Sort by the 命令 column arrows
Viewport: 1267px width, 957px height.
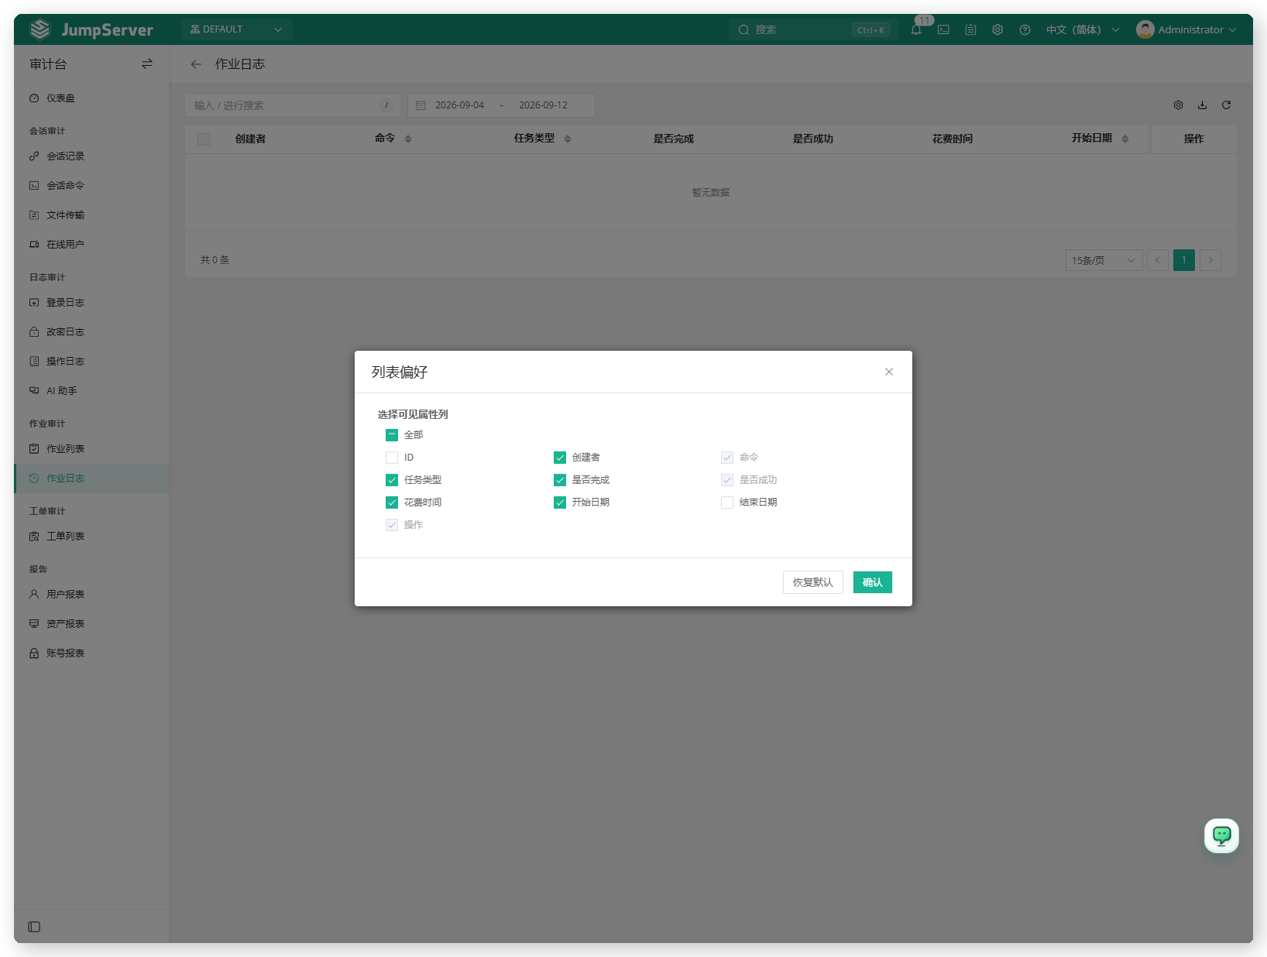click(408, 139)
